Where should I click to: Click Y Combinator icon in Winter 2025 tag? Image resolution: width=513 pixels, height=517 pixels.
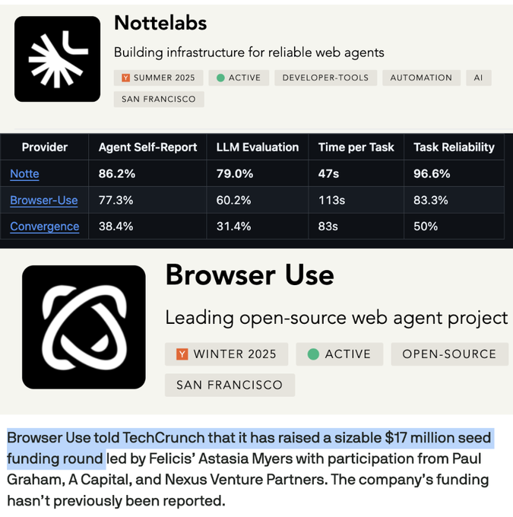pyautogui.click(x=182, y=354)
